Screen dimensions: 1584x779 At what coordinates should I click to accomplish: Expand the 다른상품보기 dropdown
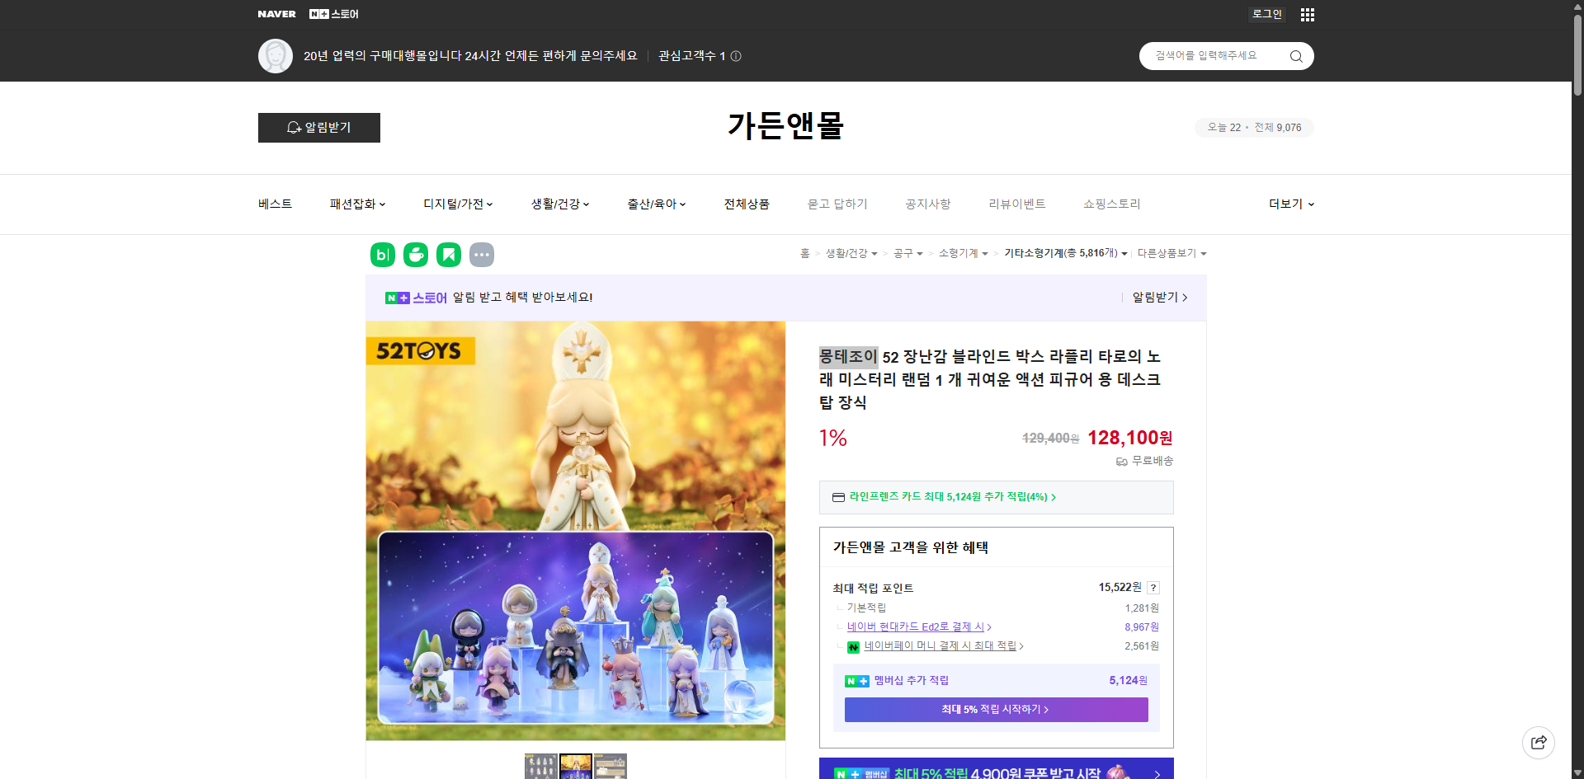[x=1171, y=253]
